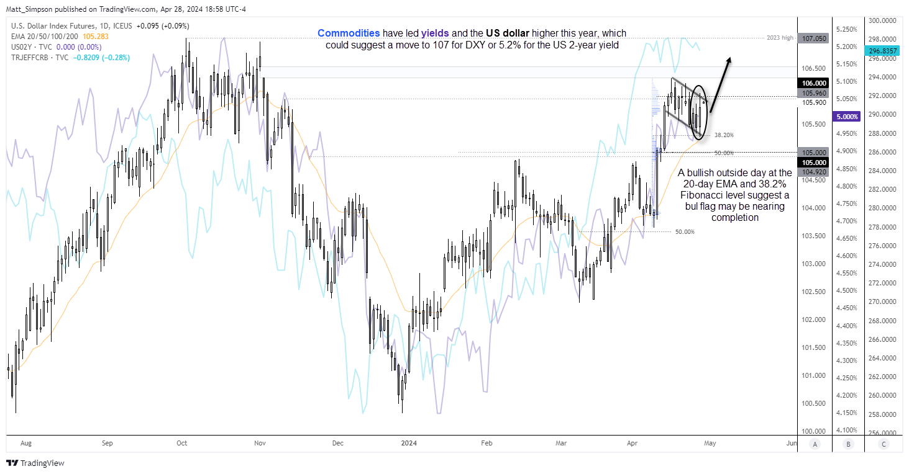Select scale button A below price axis

[x=815, y=444]
